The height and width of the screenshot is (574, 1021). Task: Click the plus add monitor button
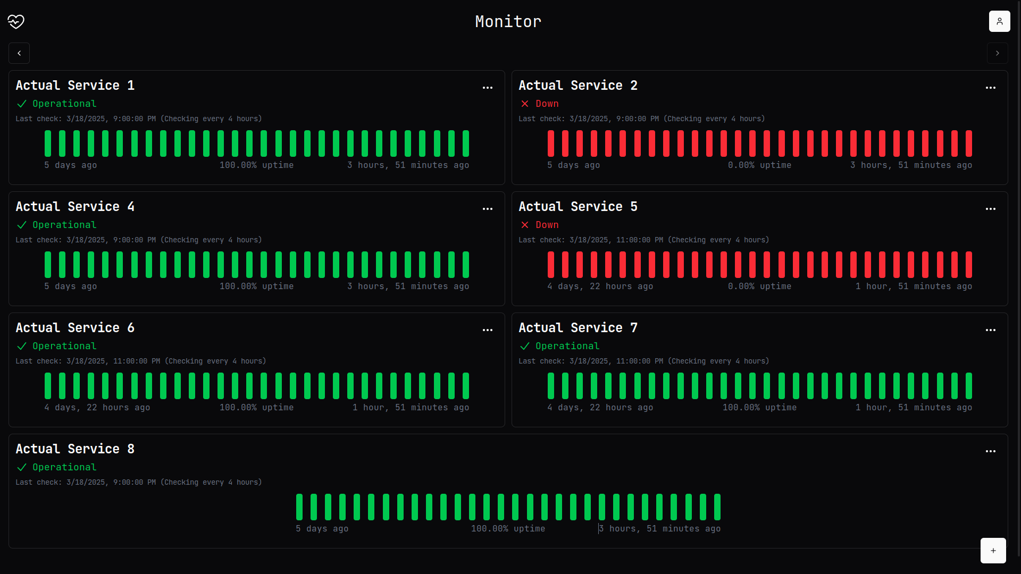pos(993,550)
